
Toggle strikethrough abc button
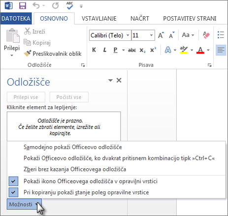pos(132,50)
